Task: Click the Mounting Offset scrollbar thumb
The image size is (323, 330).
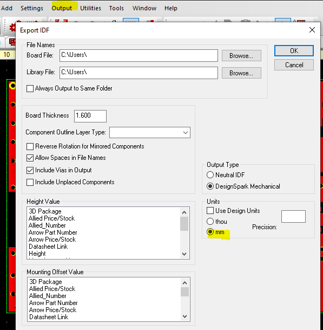Action: (x=184, y=292)
